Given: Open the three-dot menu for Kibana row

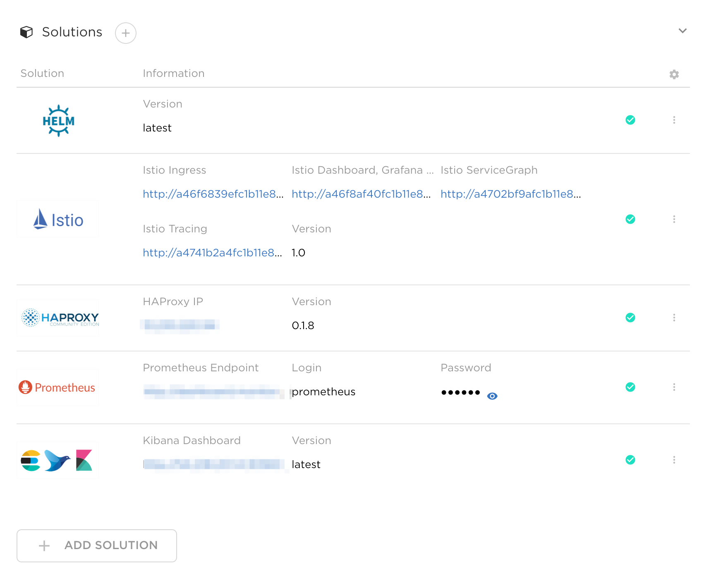Looking at the screenshot, I should (x=674, y=460).
